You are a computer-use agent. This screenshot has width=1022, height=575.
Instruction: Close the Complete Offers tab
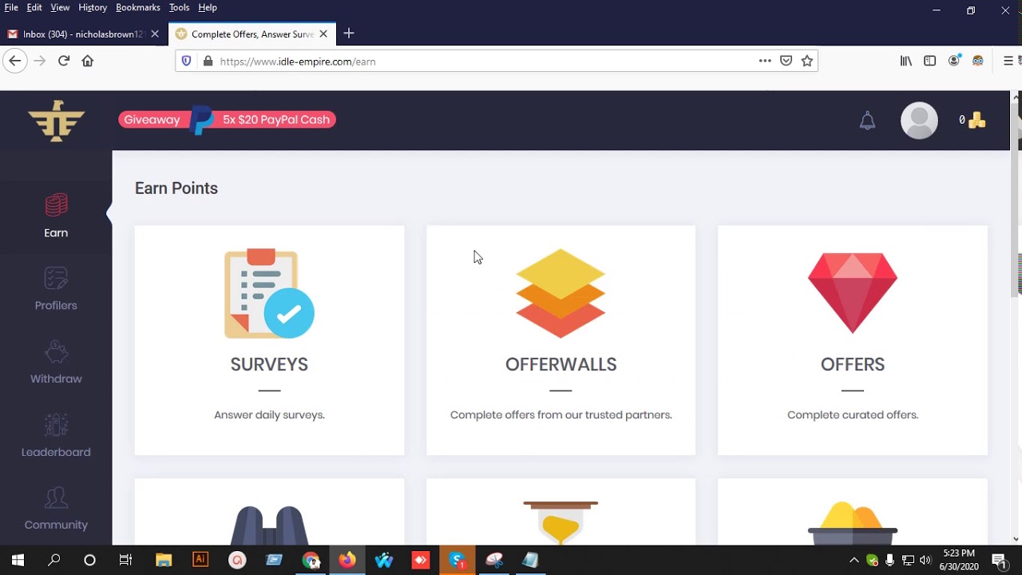pos(323,34)
